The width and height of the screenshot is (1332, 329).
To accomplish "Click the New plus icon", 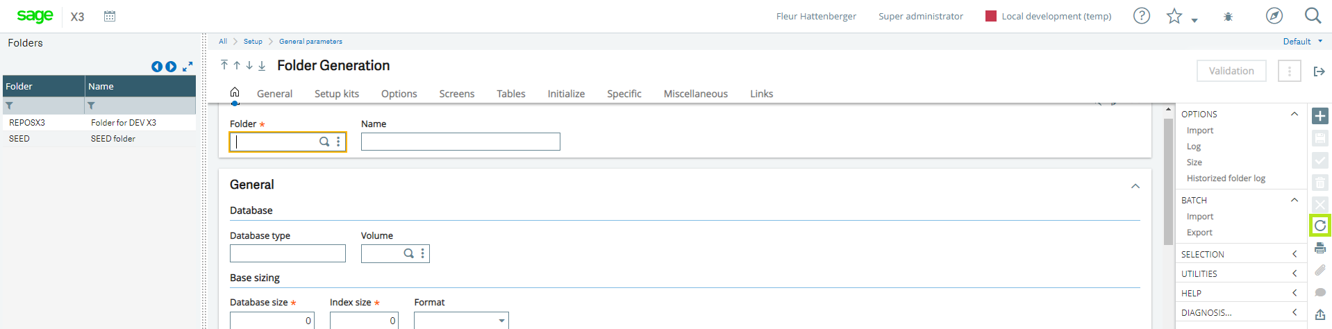I will (x=1320, y=116).
